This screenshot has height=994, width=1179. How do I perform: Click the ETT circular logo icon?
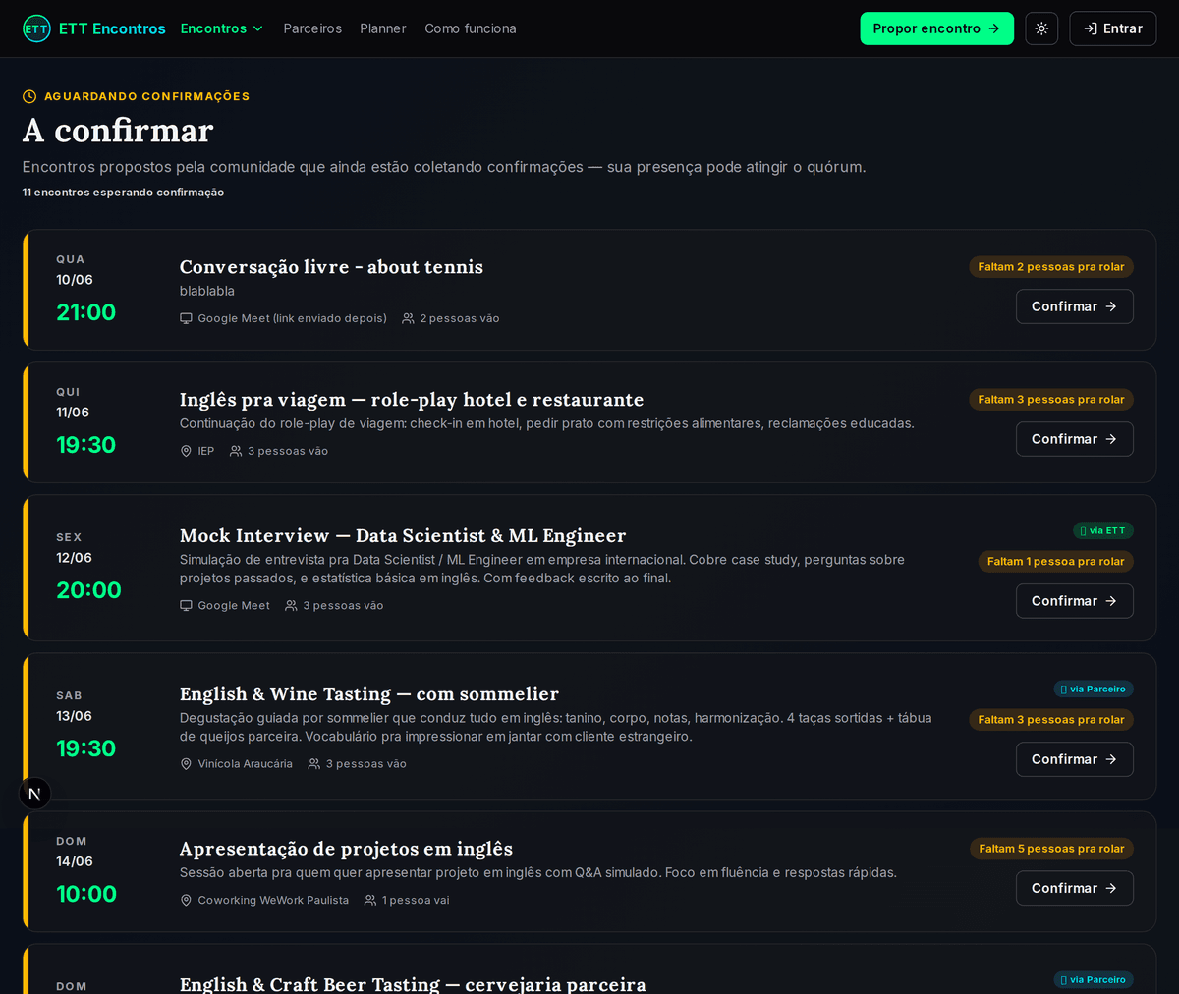coord(36,28)
